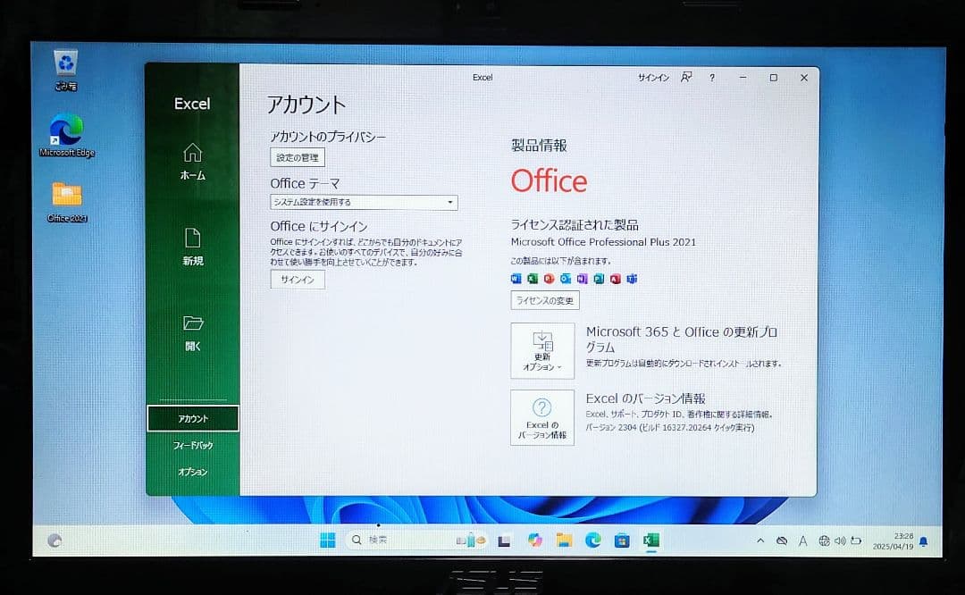Open the Windows Start menu
Image resolution: width=965 pixels, height=595 pixels.
coord(328,541)
